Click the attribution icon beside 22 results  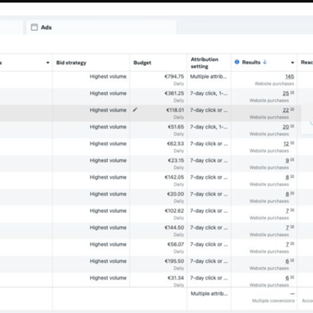(292, 109)
